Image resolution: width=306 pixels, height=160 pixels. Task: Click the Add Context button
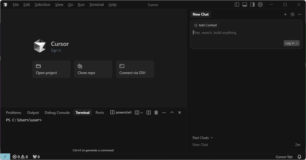(x=206, y=25)
